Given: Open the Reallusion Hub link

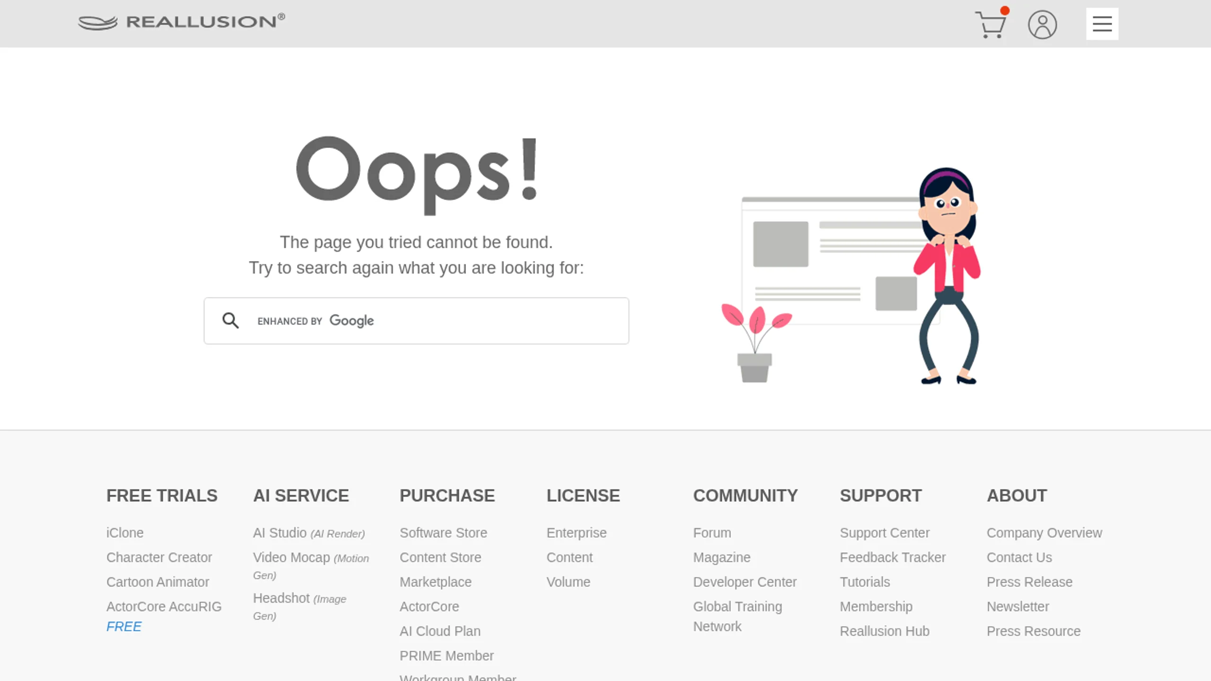Looking at the screenshot, I should click(885, 631).
